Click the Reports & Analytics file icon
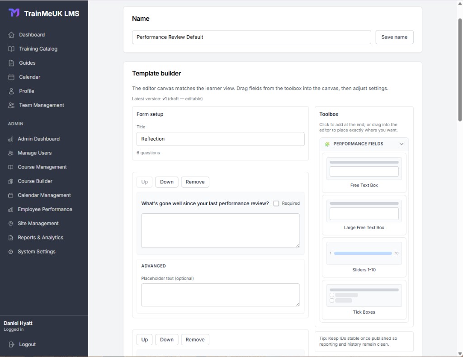Screen dimensions: 463x357 click(11, 238)
